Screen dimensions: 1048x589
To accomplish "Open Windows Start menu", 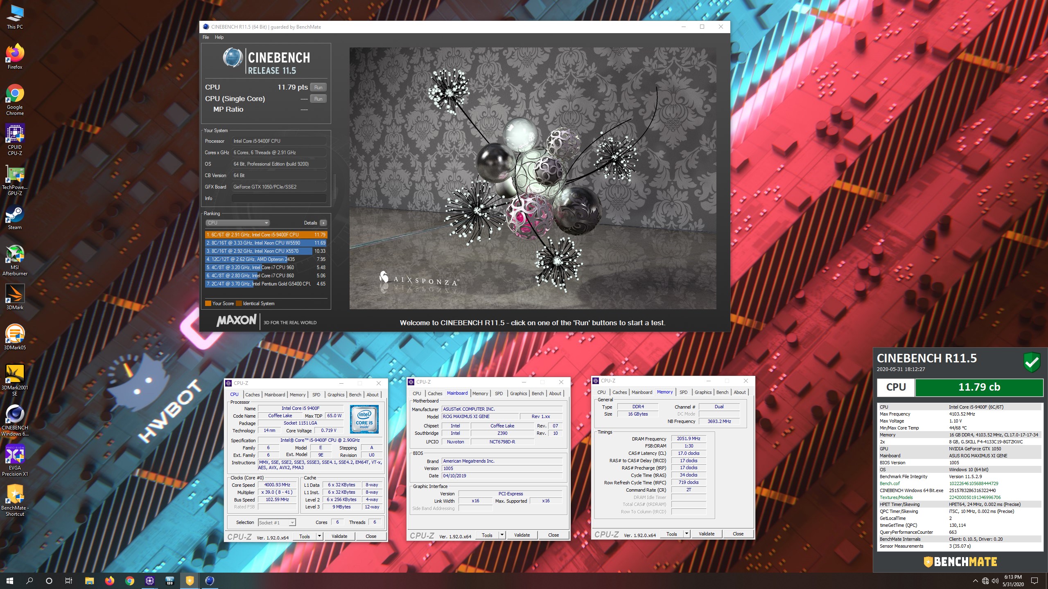I will (10, 581).
